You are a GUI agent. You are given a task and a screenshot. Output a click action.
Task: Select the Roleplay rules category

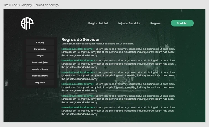pyautogui.click(x=40, y=43)
